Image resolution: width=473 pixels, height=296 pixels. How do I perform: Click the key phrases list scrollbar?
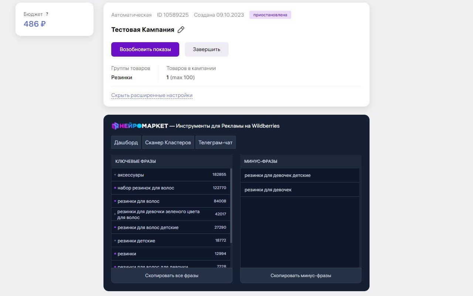(x=231, y=206)
